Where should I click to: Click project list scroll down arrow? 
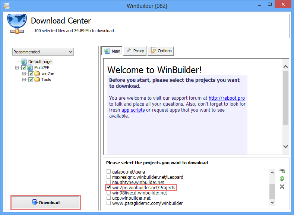[272, 202]
